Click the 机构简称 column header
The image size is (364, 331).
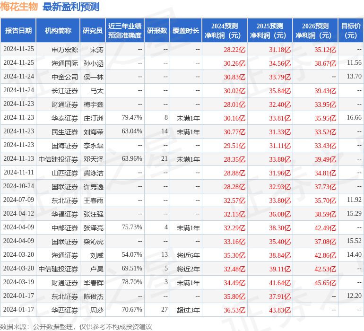58,31
